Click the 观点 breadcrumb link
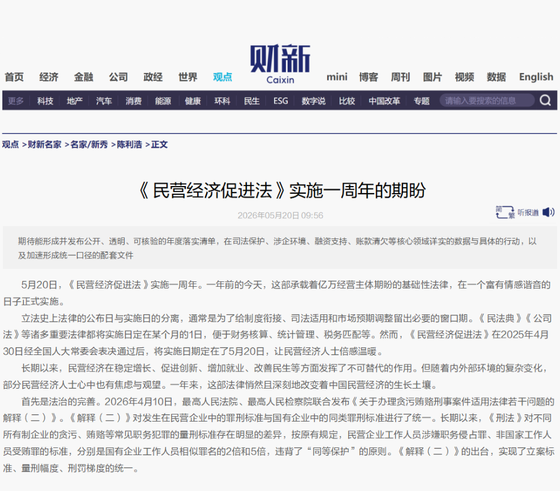The width and height of the screenshot is (560, 491). (x=11, y=144)
